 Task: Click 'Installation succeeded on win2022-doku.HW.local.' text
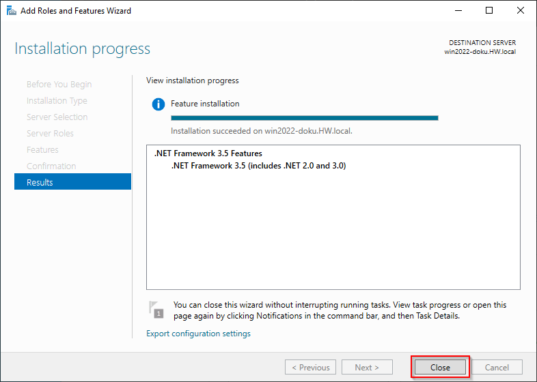click(x=262, y=131)
